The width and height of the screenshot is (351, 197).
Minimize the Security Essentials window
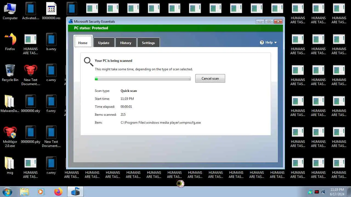(x=260, y=21)
